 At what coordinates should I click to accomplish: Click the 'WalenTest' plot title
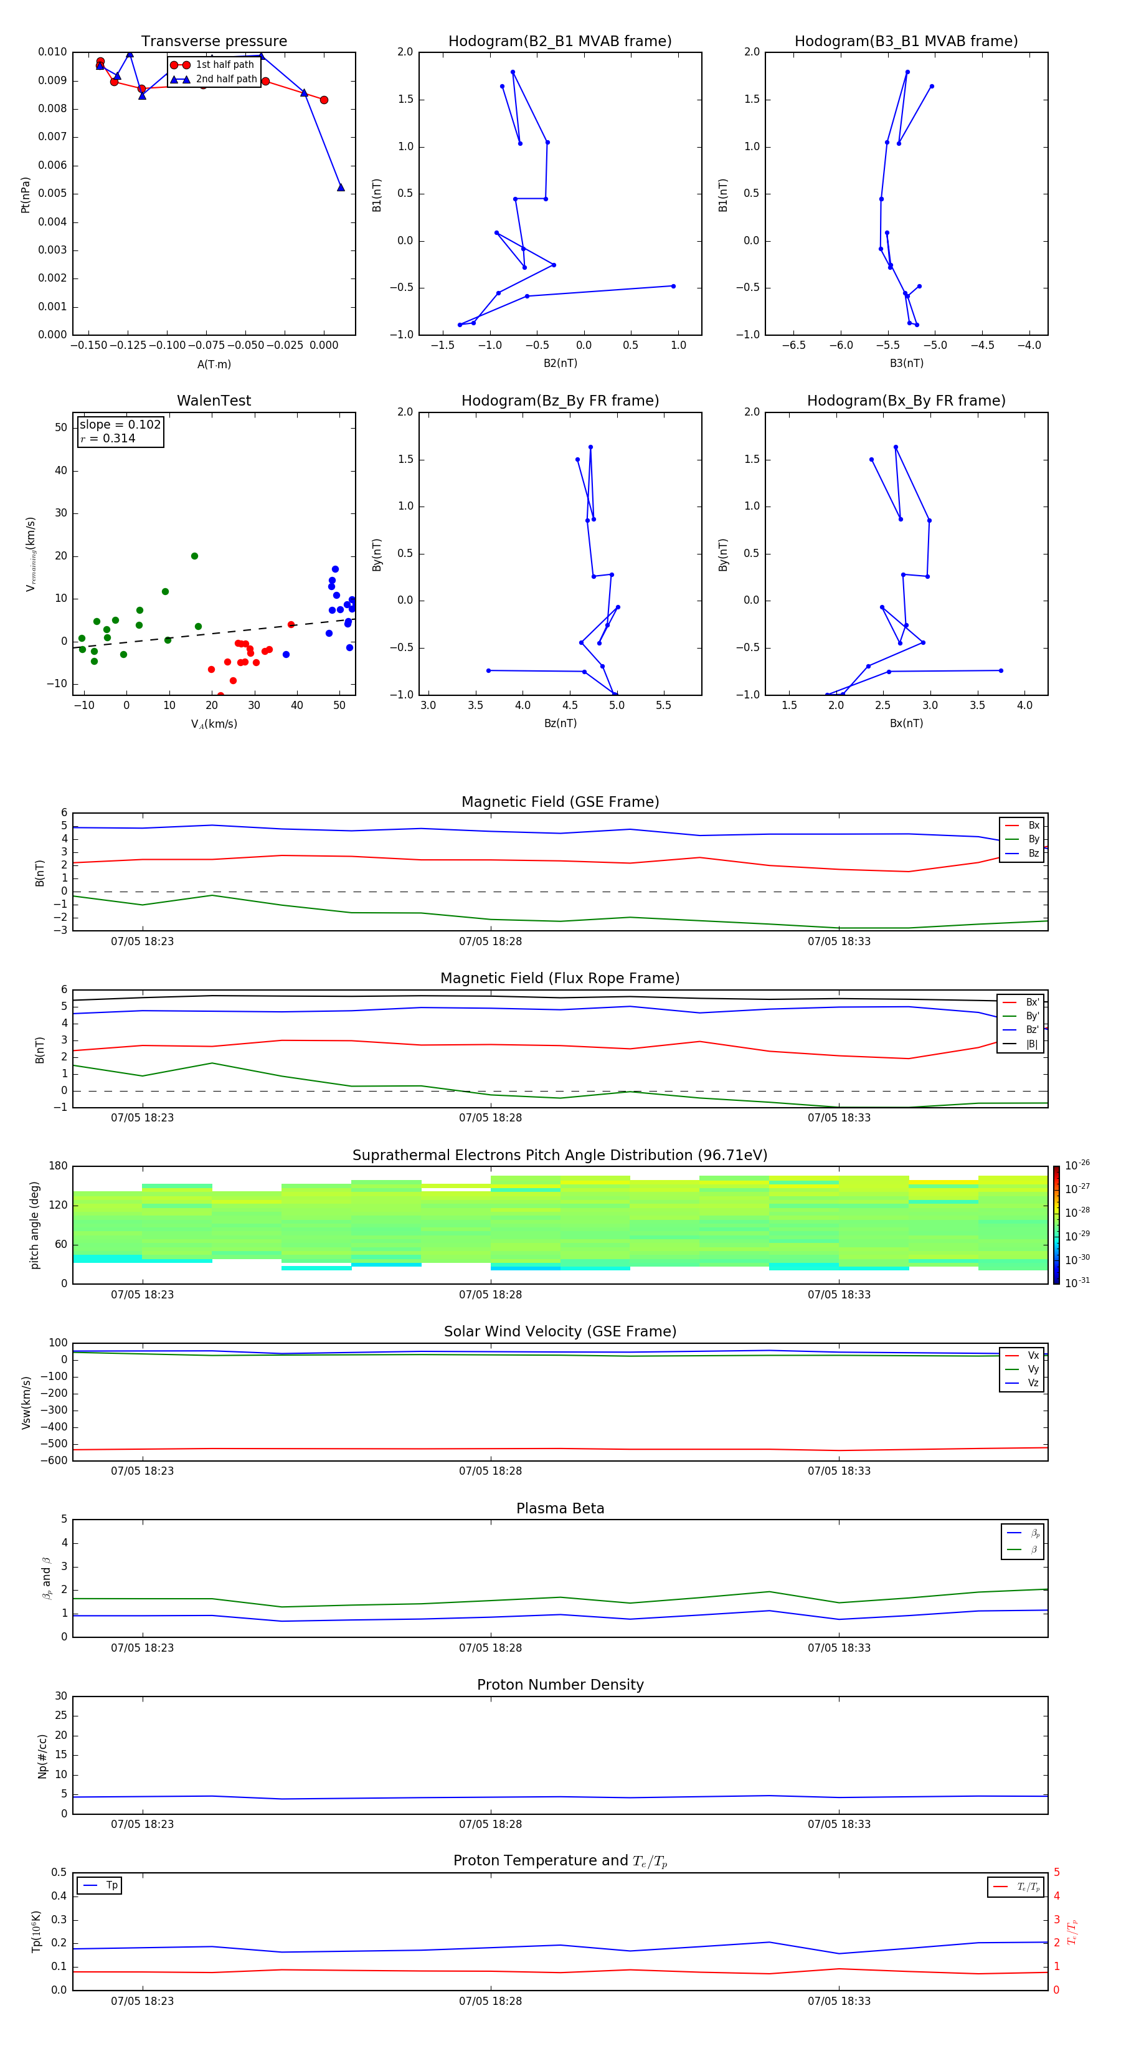(214, 401)
